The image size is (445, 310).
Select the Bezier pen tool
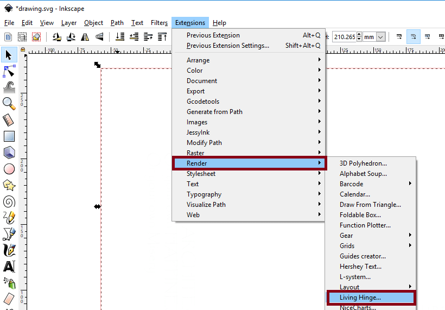click(9, 234)
